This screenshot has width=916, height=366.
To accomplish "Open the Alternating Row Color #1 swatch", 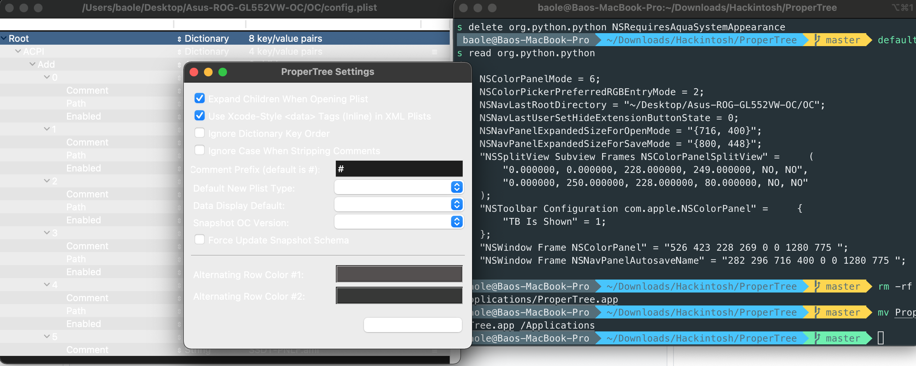I will (399, 274).
